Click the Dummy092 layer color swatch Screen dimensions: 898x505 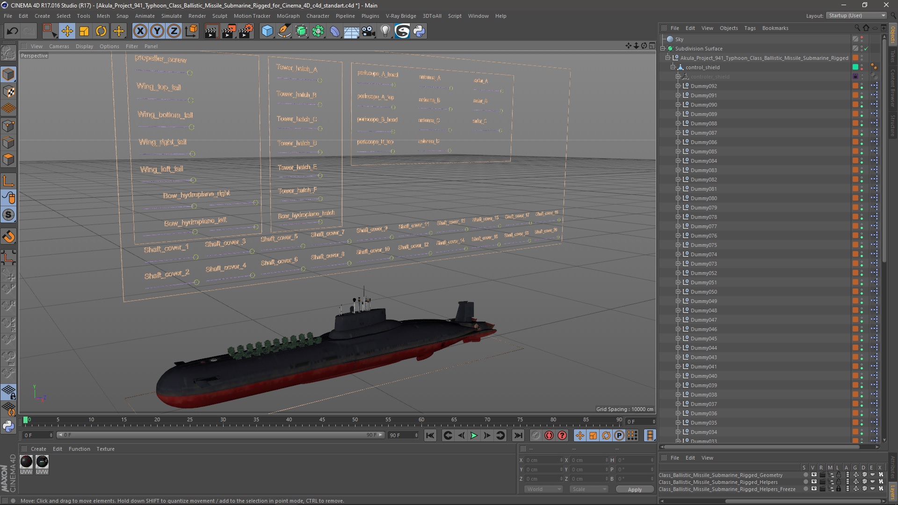[855, 86]
